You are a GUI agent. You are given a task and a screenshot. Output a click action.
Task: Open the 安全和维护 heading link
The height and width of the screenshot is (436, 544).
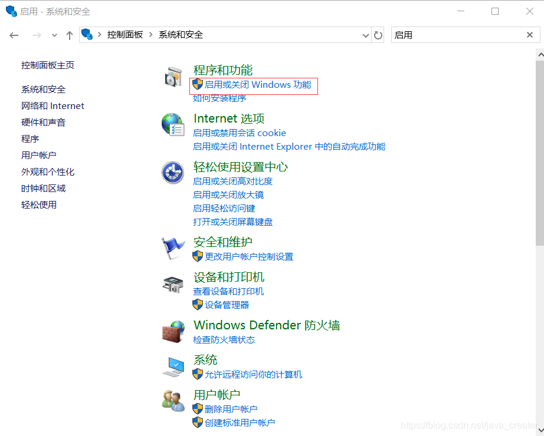tap(223, 242)
